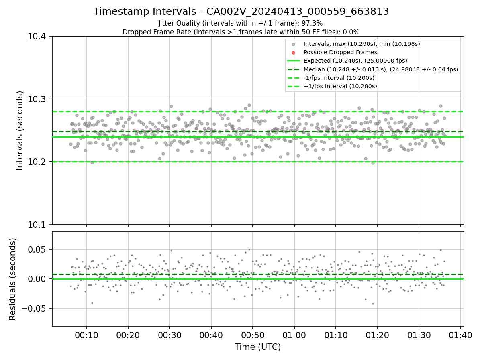The width and height of the screenshot is (482, 361).
Task: Click the 'Residuals (seconds)' y-axis label
Action: (x=13, y=279)
